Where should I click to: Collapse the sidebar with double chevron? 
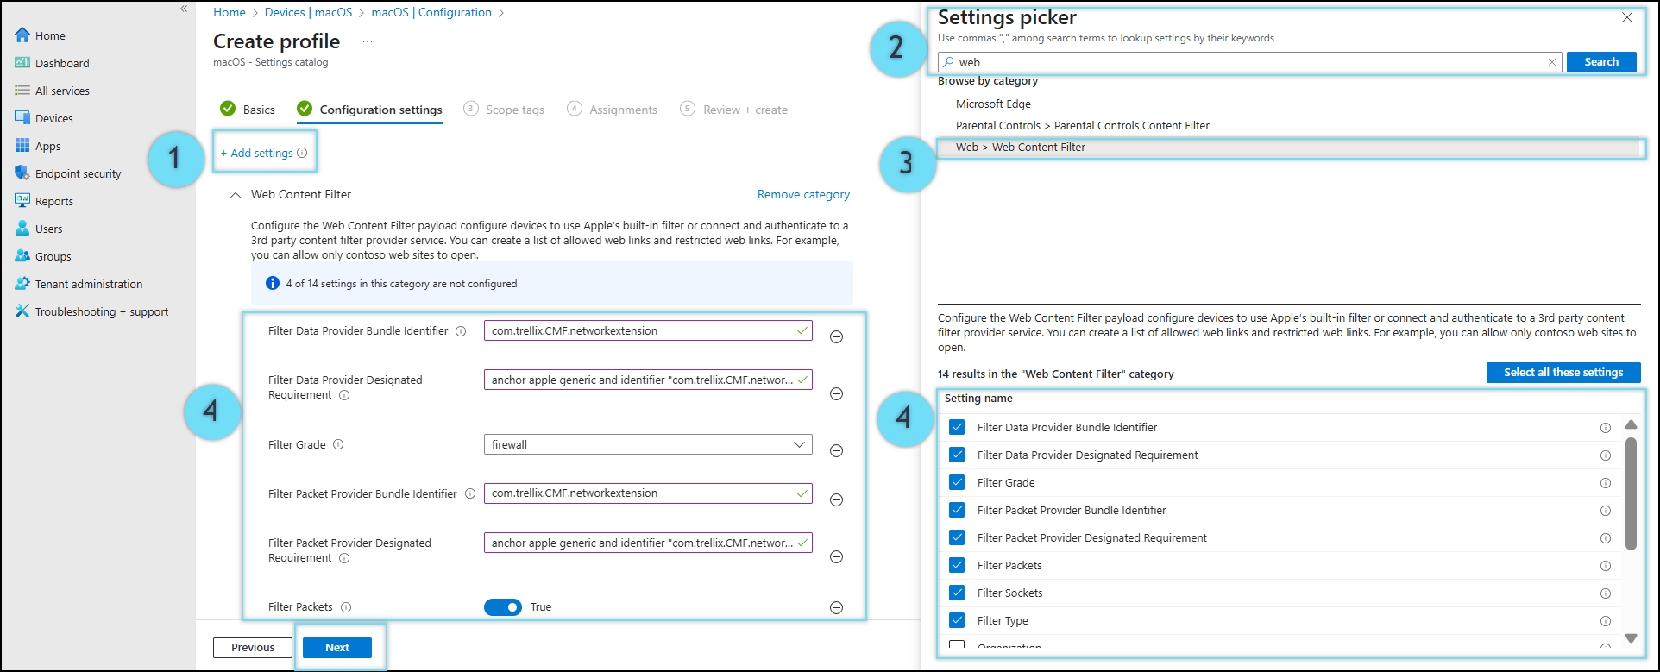click(184, 9)
